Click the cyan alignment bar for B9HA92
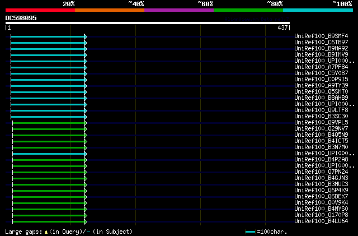Viewport: 358px width, 236px height. pyautogui.click(x=48, y=49)
